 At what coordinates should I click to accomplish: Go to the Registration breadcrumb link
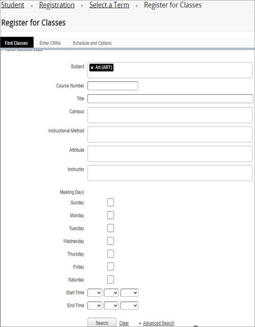57,5
